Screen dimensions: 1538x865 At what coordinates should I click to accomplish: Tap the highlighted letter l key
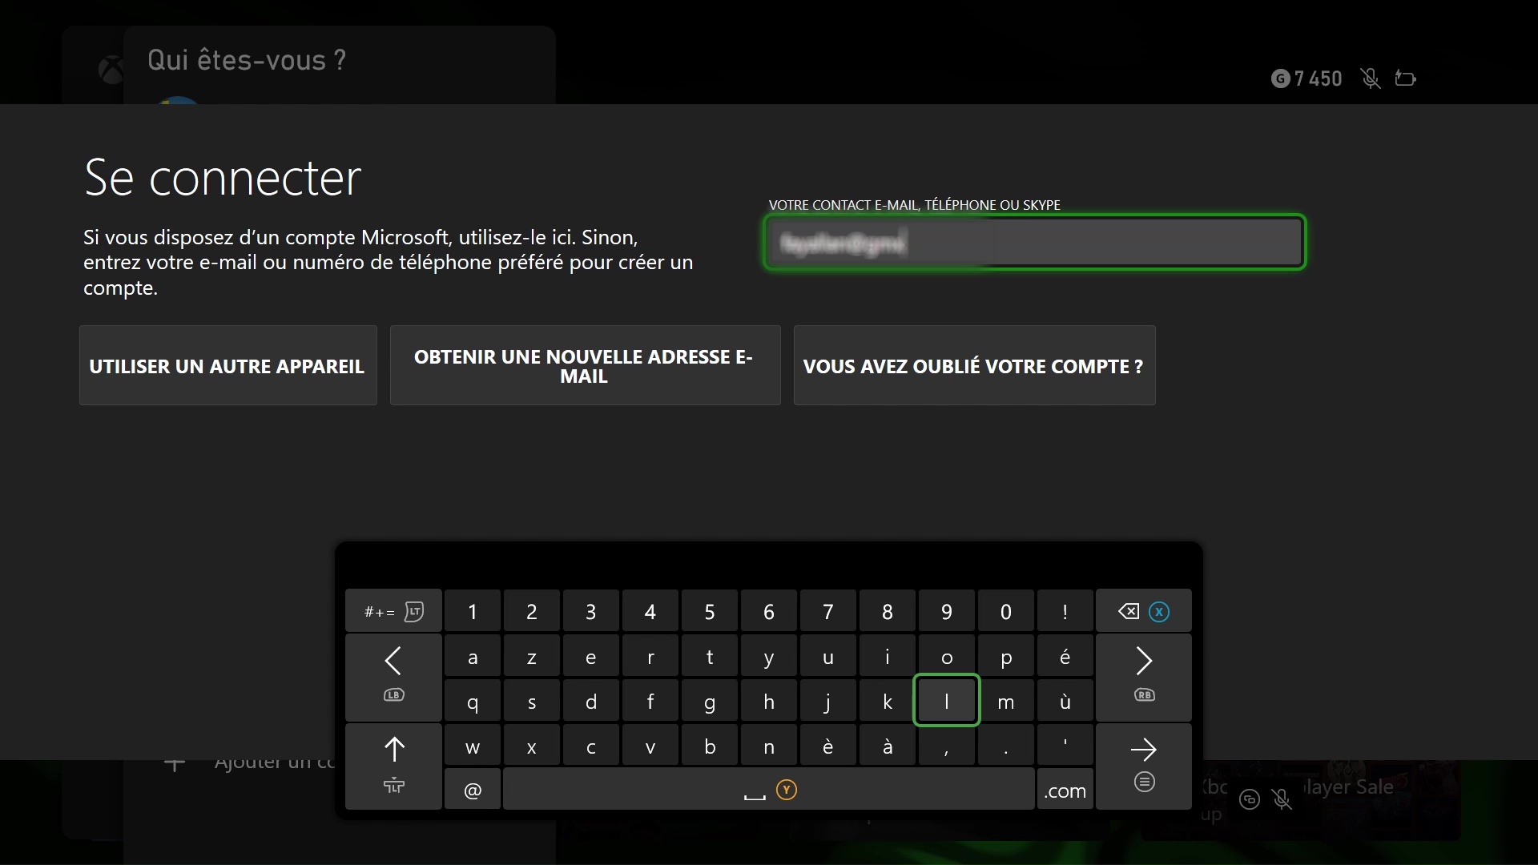click(946, 701)
